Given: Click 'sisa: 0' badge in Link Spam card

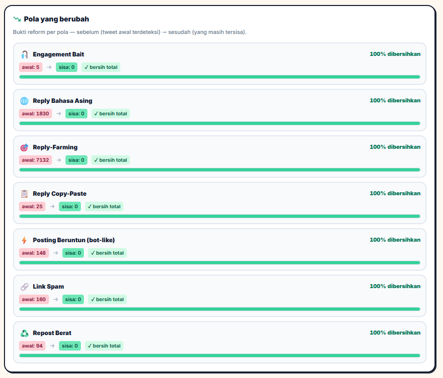Looking at the screenshot, I should [73, 299].
